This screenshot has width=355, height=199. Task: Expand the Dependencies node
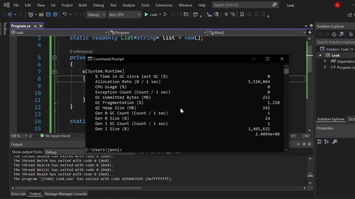click(325, 61)
